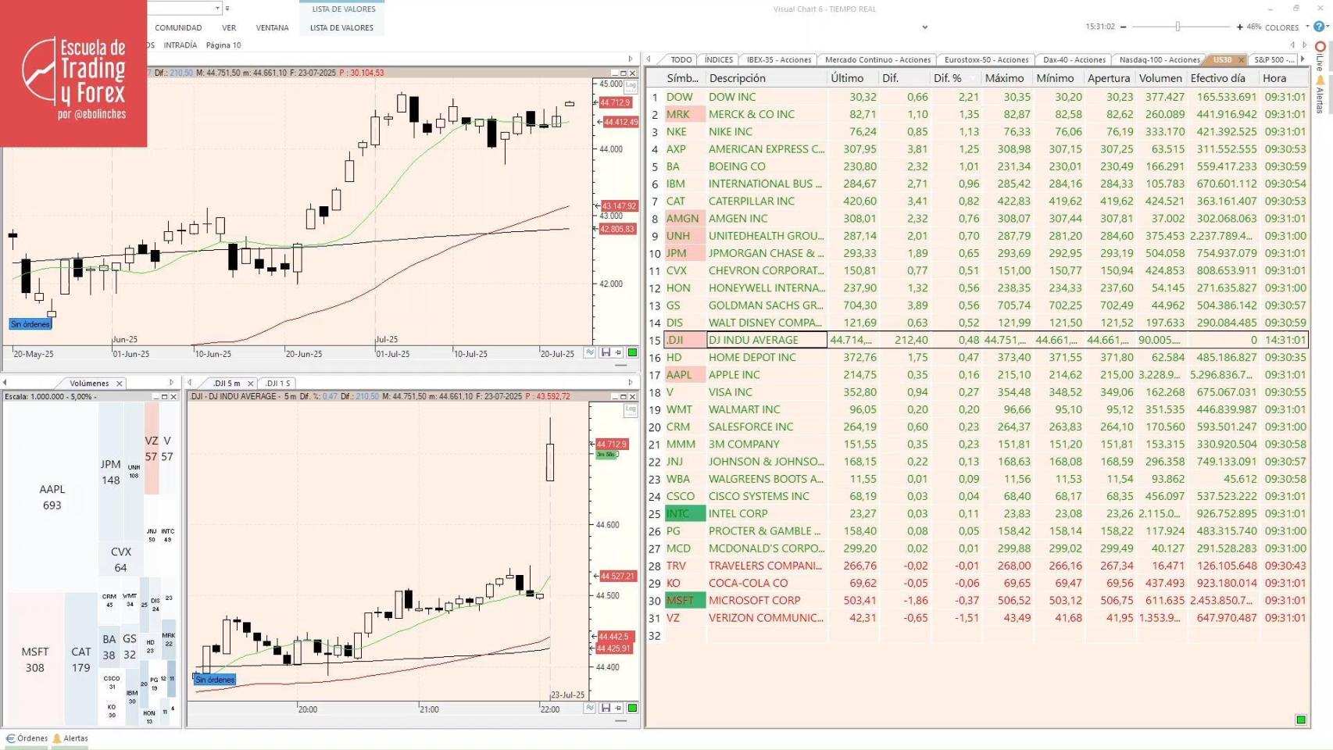Image resolution: width=1333 pixels, height=750 pixels.
Task: Open the S&P 500 watchlist tab
Action: [1274, 60]
